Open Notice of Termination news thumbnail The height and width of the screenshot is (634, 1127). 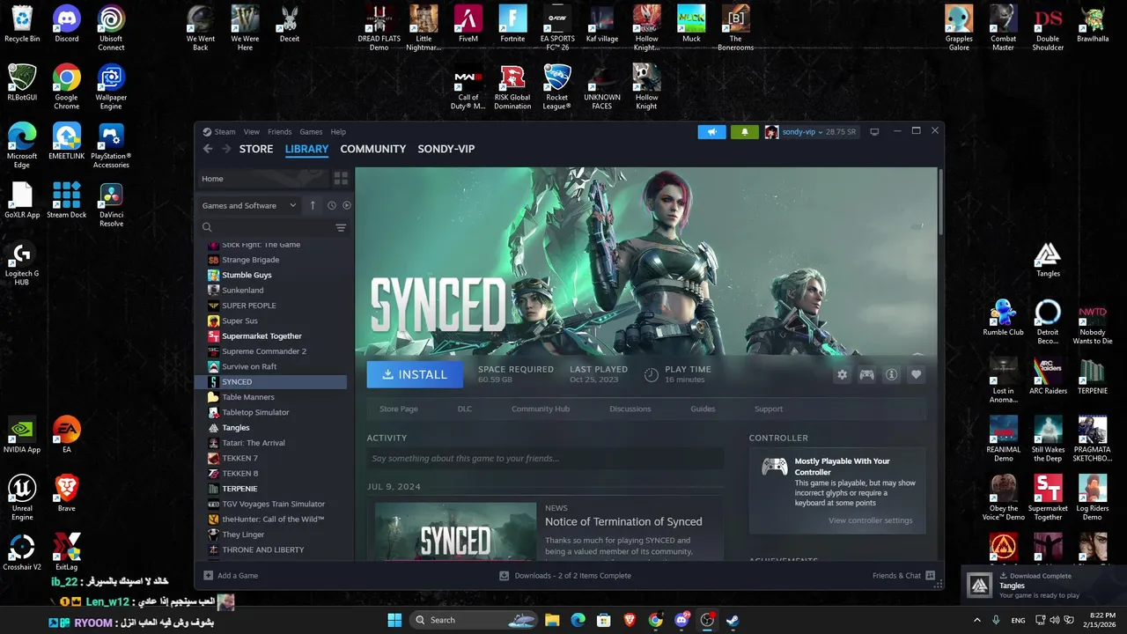click(x=455, y=532)
